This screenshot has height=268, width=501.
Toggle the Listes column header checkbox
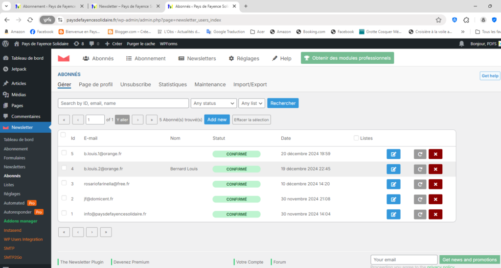[x=356, y=138]
